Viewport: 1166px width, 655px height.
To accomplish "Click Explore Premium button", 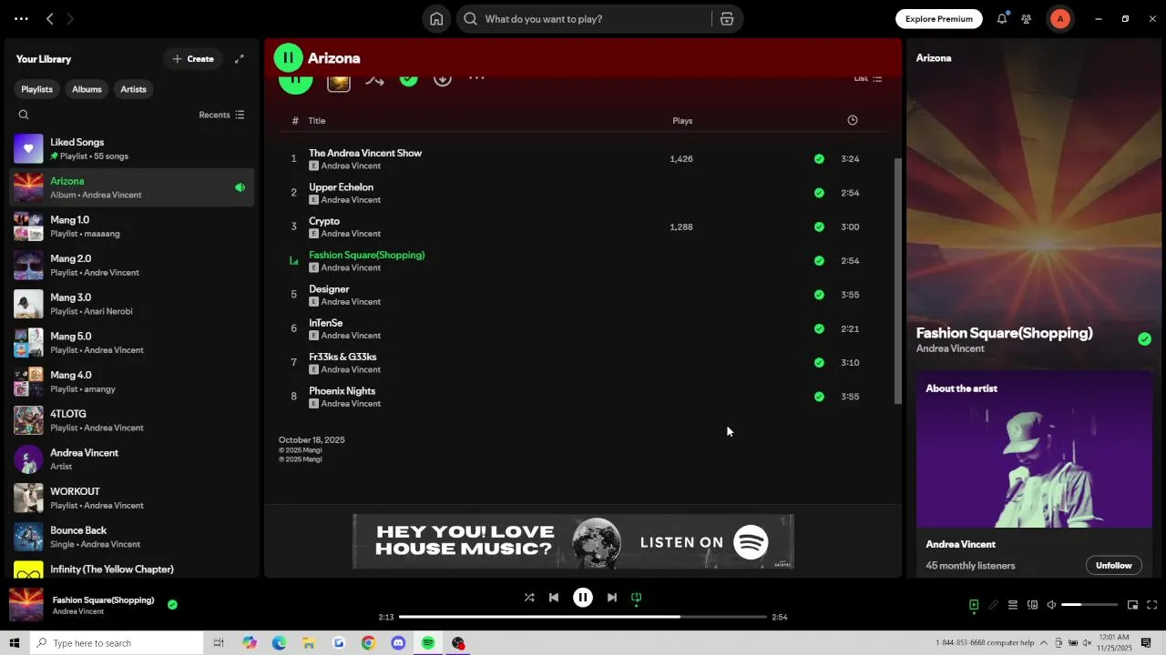I will (x=938, y=19).
